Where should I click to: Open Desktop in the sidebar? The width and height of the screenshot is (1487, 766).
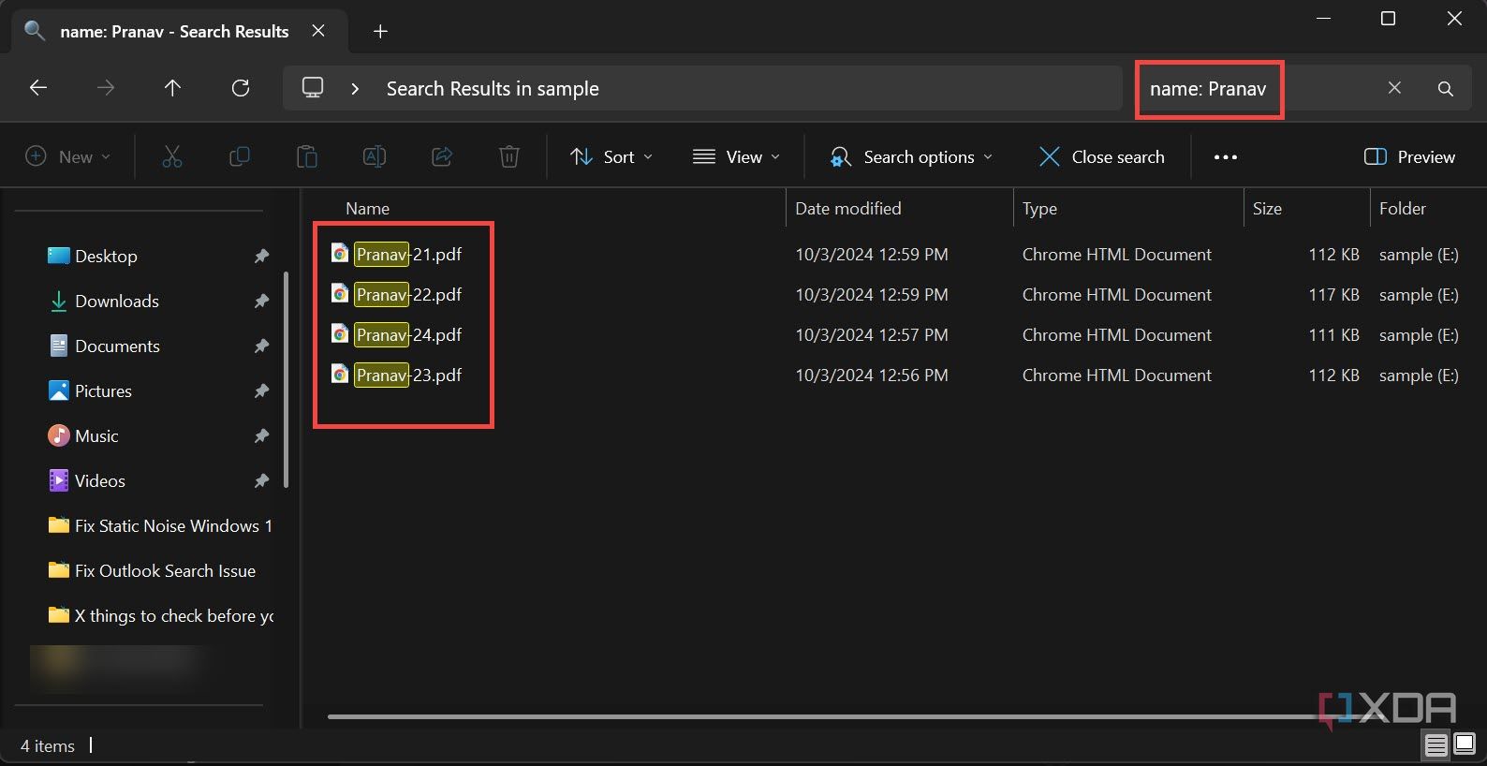(x=106, y=257)
